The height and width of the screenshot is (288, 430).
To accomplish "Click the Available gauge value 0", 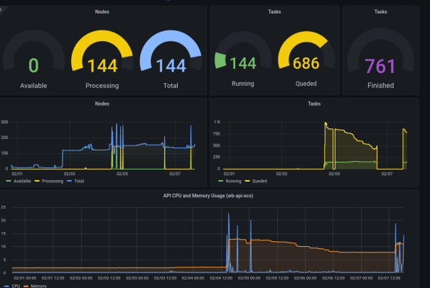I will pos(33,65).
